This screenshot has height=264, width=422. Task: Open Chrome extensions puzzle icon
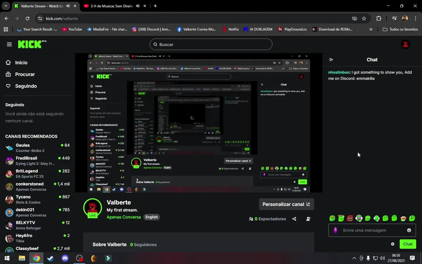tap(379, 18)
